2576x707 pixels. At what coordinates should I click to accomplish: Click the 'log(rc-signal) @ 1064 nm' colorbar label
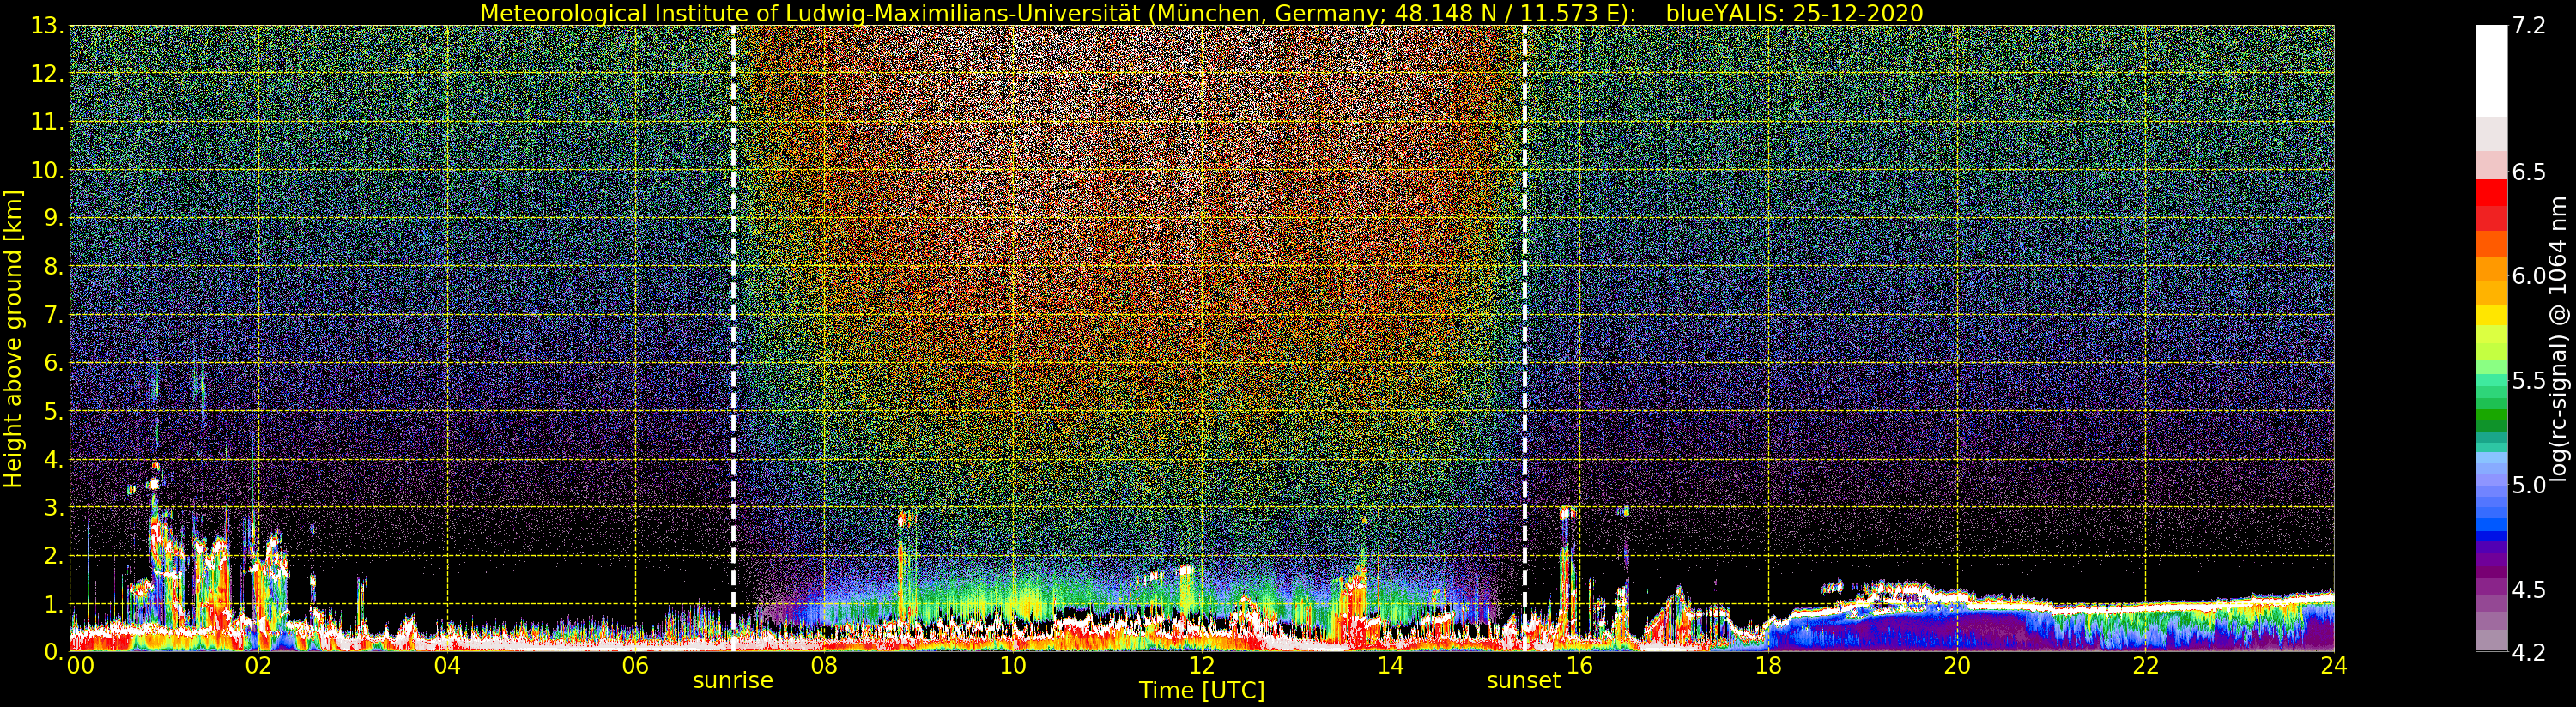click(x=2560, y=339)
